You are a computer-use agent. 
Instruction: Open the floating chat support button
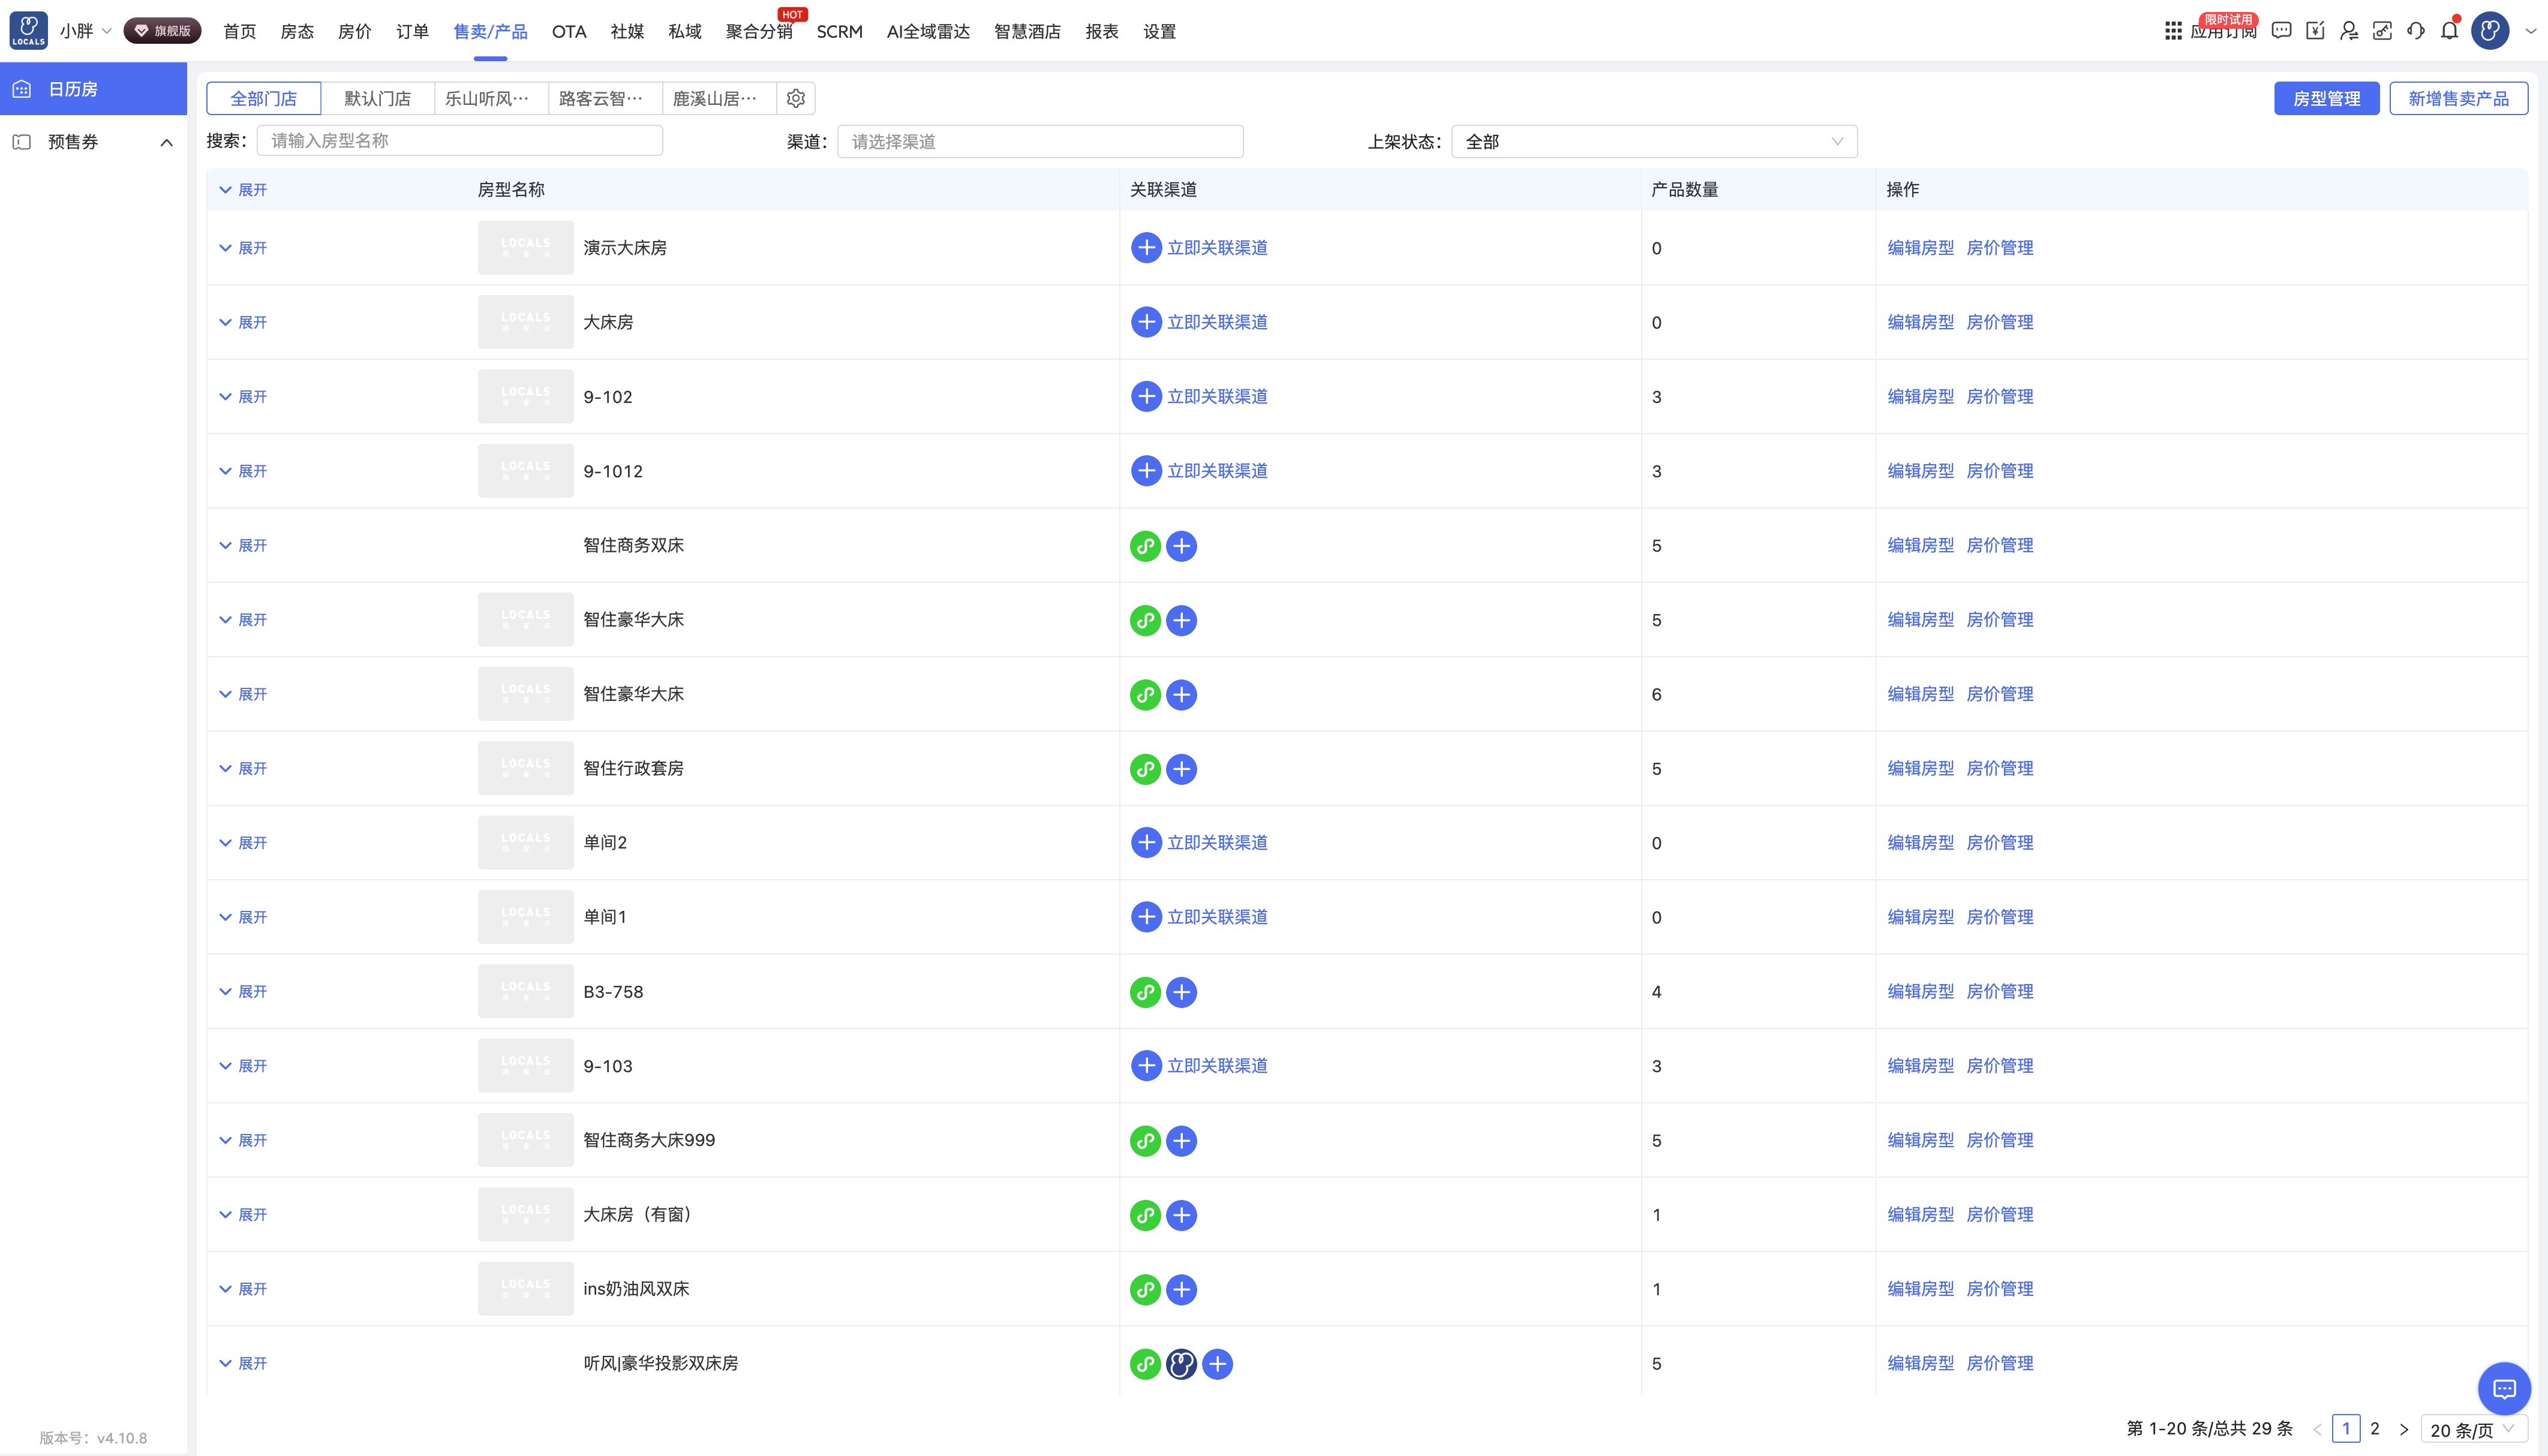point(2504,1388)
